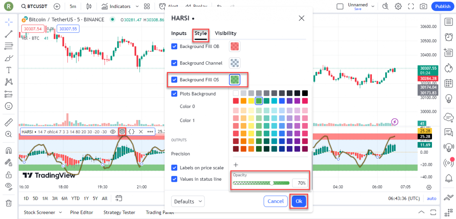Open the ideas light bulb icon
Screen dimensions: 456x219
click(449, 99)
